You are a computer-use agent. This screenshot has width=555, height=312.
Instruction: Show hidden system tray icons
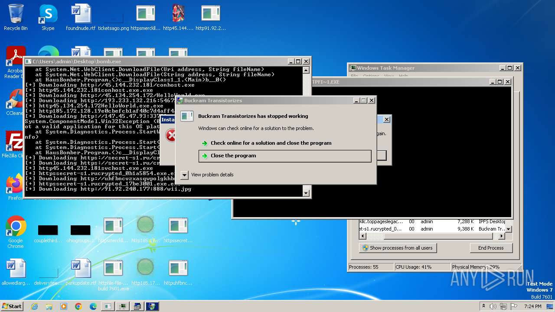pos(483,306)
